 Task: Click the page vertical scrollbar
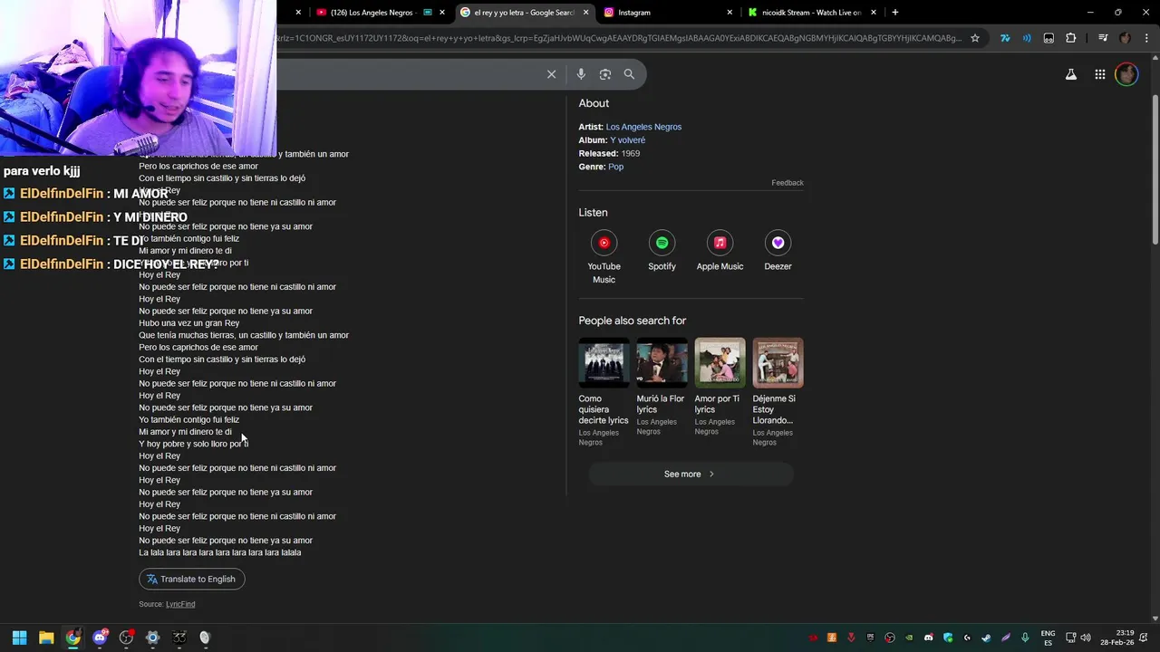pyautogui.click(x=1155, y=172)
